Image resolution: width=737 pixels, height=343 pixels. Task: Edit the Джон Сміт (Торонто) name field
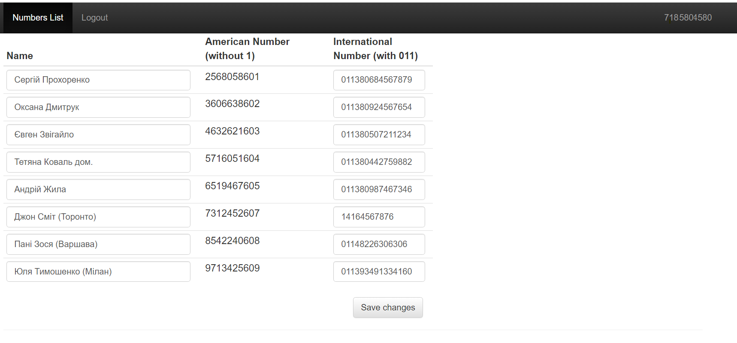click(x=98, y=217)
